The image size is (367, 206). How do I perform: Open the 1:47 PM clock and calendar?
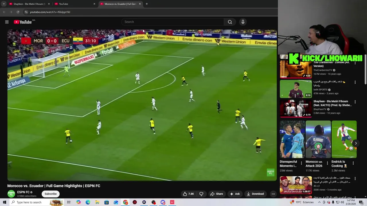pos(351,202)
